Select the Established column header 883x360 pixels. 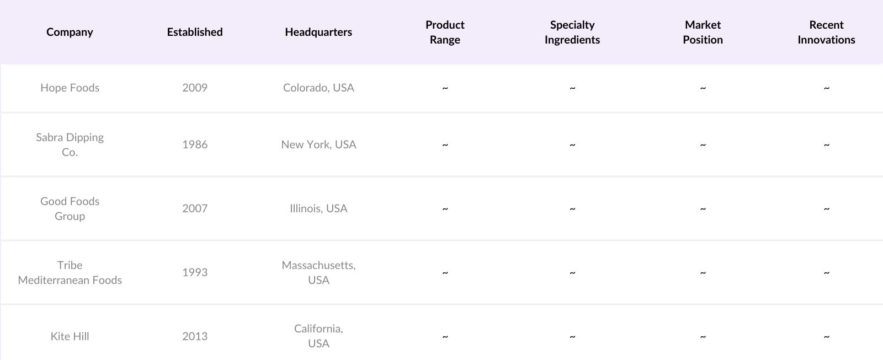195,32
